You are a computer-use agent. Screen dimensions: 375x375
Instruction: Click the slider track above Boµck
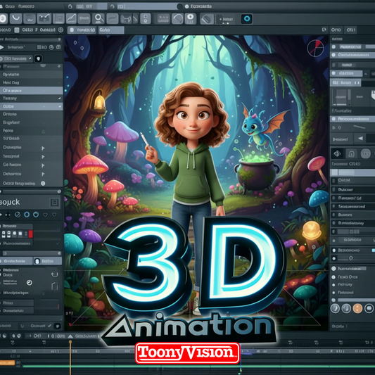[31, 191]
